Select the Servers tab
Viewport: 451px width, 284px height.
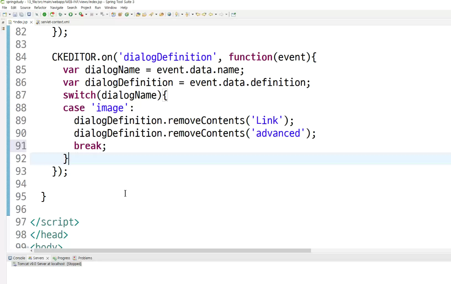[39, 258]
